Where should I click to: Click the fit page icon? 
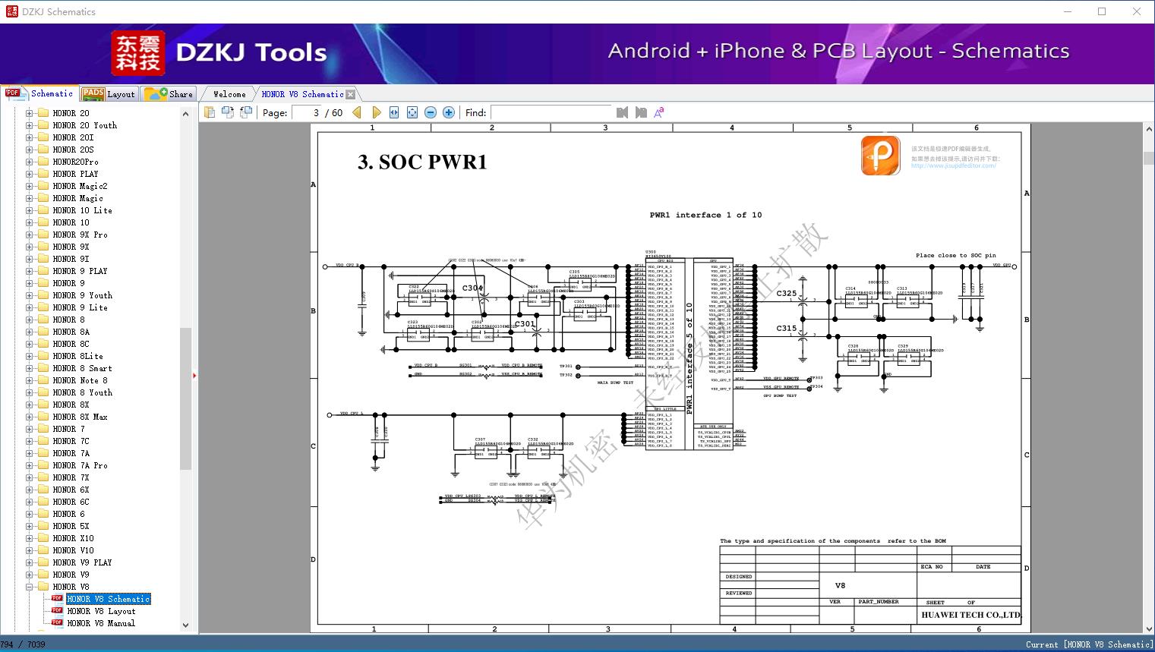click(412, 112)
